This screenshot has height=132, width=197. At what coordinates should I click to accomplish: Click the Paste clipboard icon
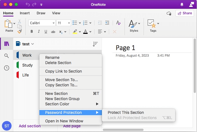click(9, 24)
